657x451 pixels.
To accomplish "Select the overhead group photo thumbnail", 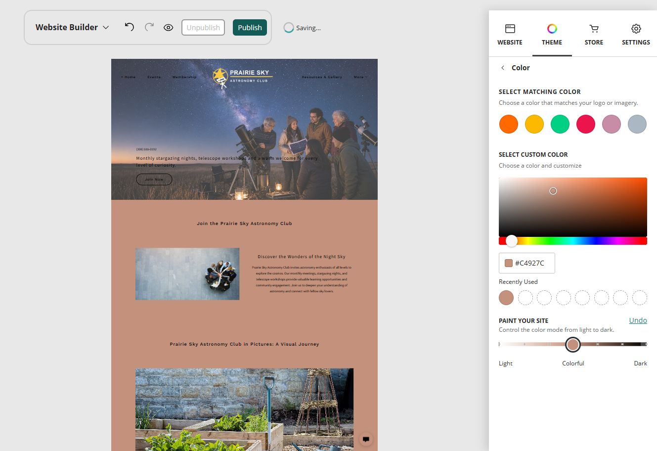I will click(x=187, y=274).
